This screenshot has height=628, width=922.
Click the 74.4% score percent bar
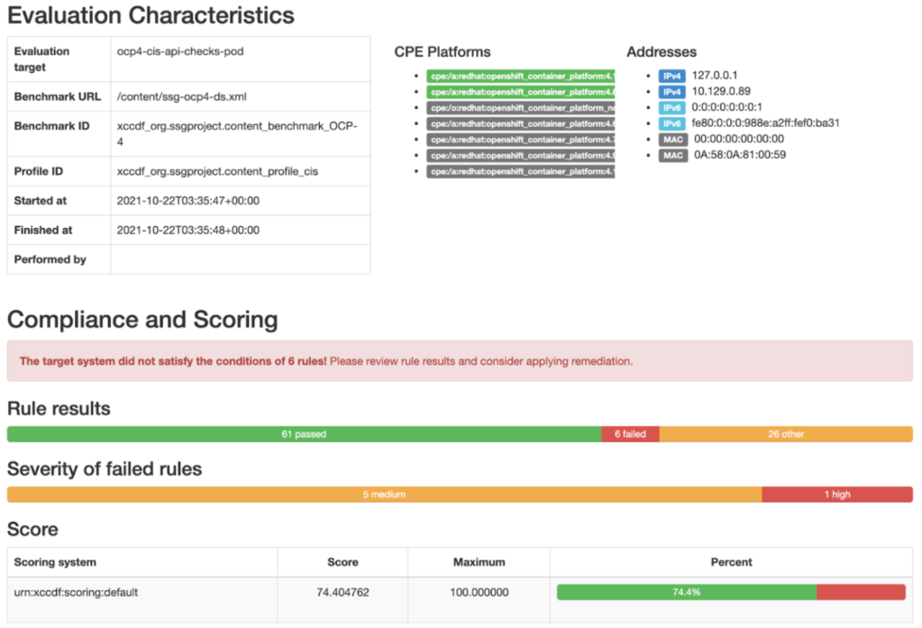[x=687, y=592]
